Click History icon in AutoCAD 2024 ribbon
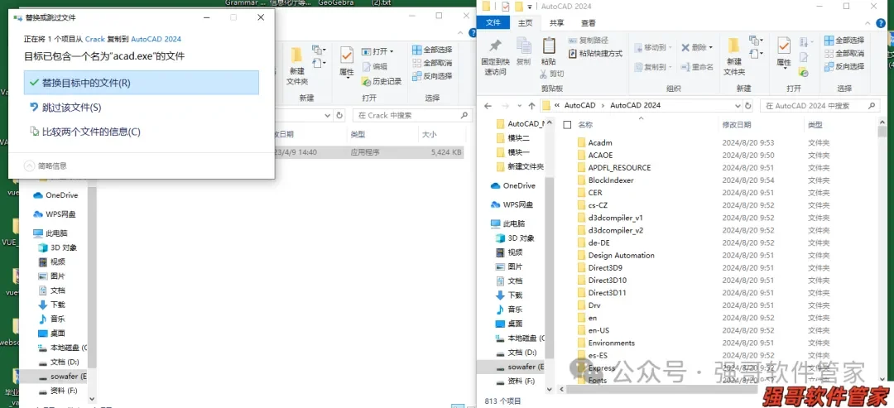 point(803,72)
